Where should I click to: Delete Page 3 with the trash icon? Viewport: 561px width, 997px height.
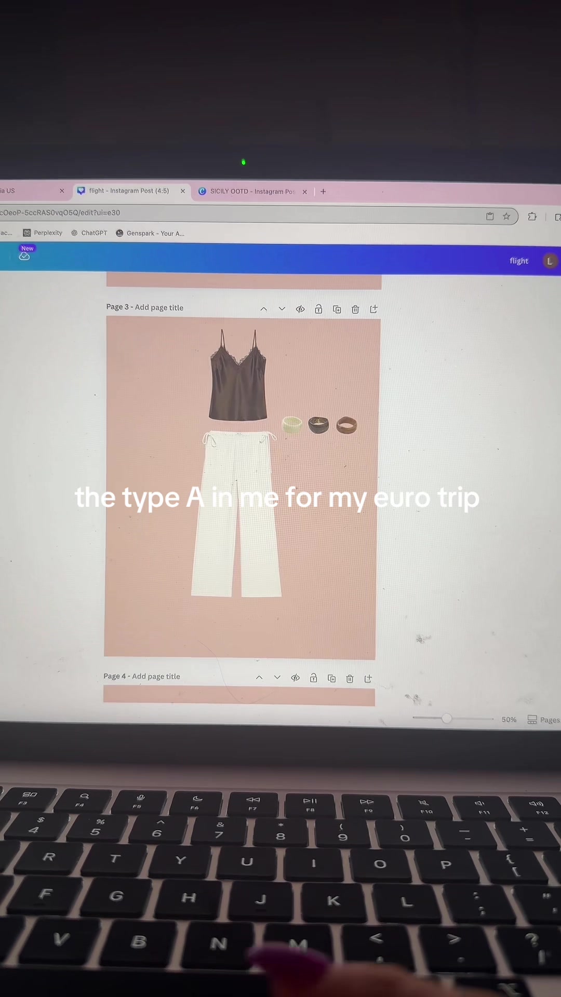[355, 309]
